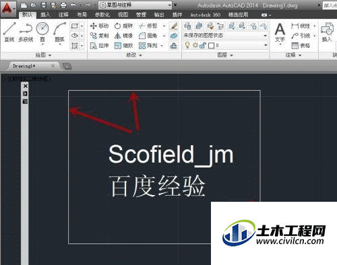
Task: Select the Scale (缩放) tool
Action: coord(123,46)
